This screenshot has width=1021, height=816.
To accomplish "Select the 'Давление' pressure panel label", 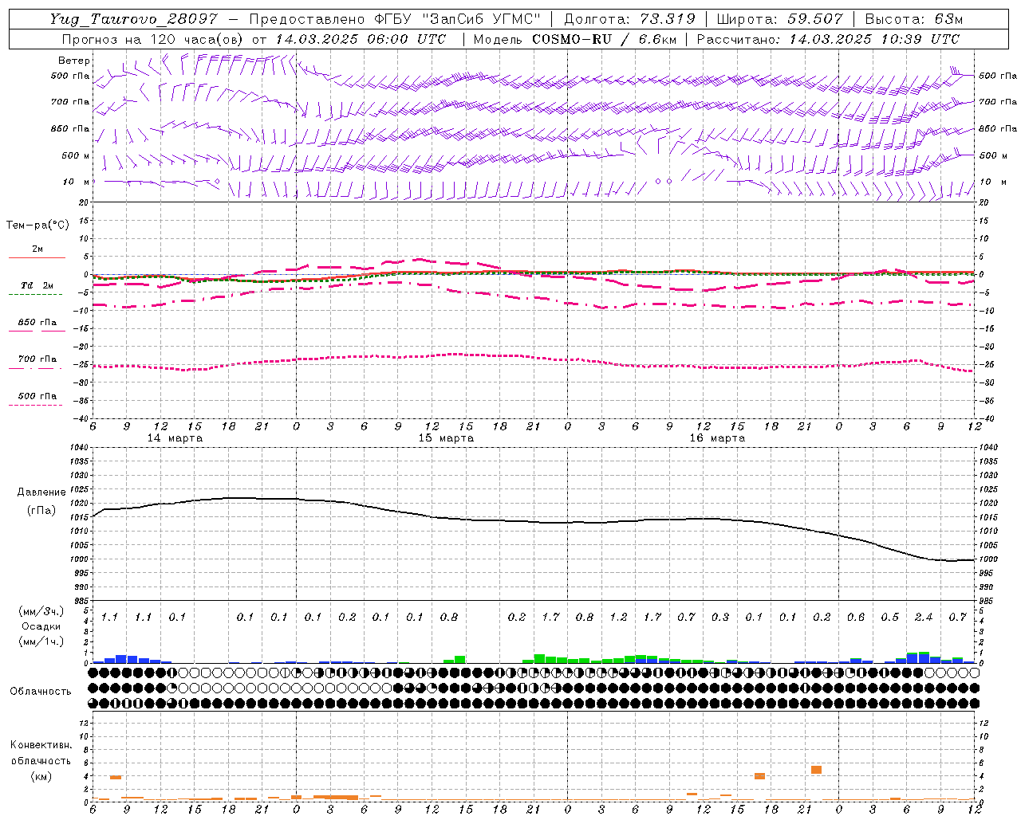I will [x=41, y=492].
